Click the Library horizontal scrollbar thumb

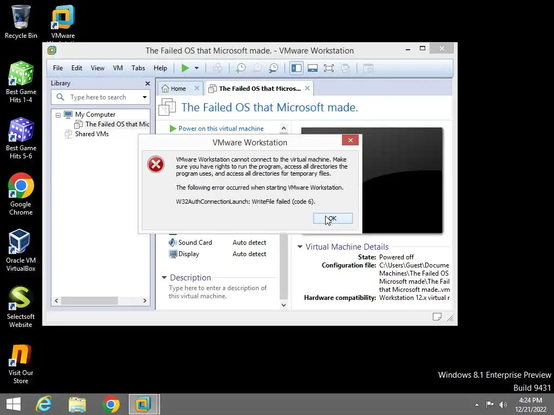pyautogui.click(x=89, y=300)
